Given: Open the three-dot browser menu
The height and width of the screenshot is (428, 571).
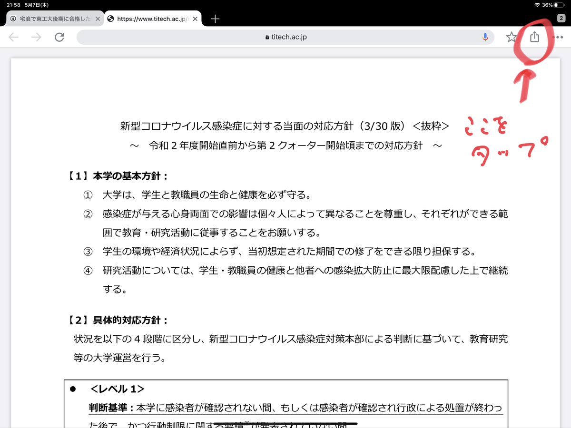Looking at the screenshot, I should click(558, 37).
